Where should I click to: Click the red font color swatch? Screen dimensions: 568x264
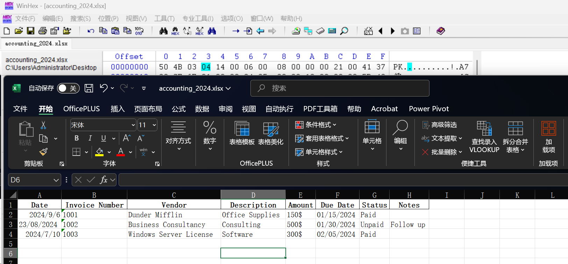(x=121, y=152)
